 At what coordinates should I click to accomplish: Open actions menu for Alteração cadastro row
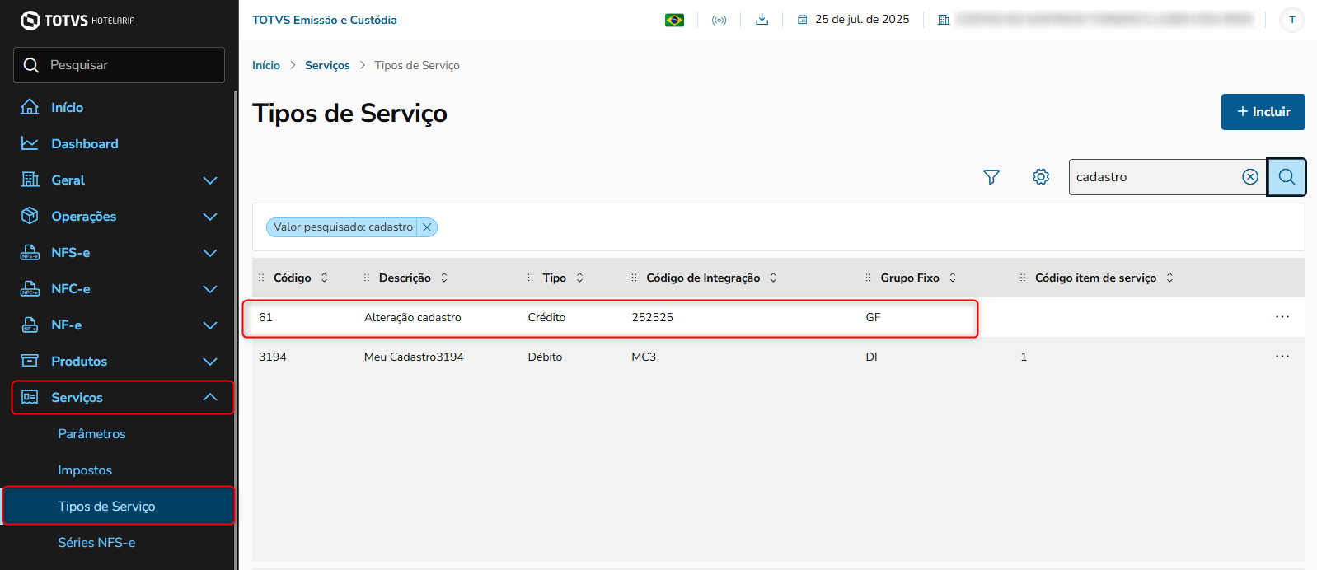(1282, 317)
